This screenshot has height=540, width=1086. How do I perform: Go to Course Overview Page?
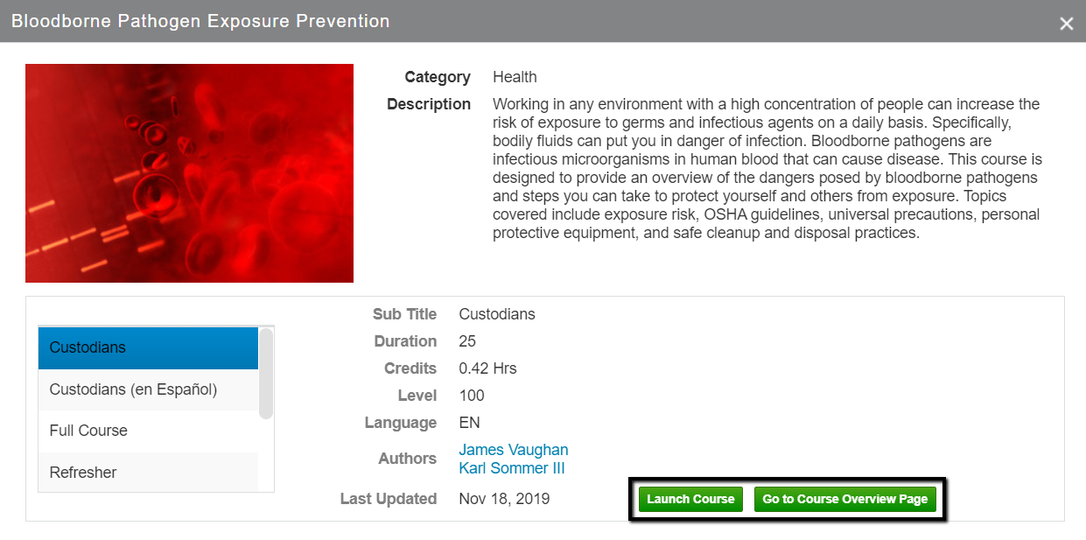coord(844,499)
